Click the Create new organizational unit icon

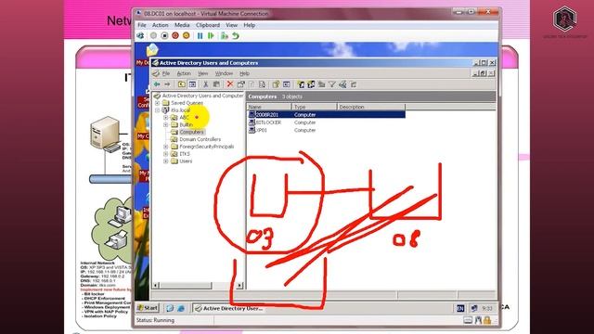[x=322, y=84]
